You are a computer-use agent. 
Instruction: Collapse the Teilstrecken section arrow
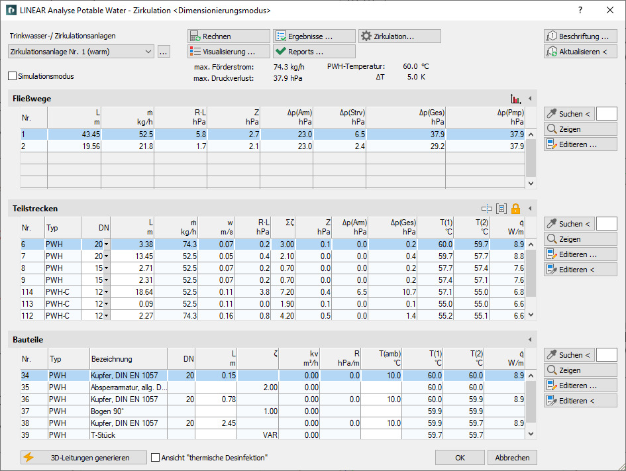[530, 209]
